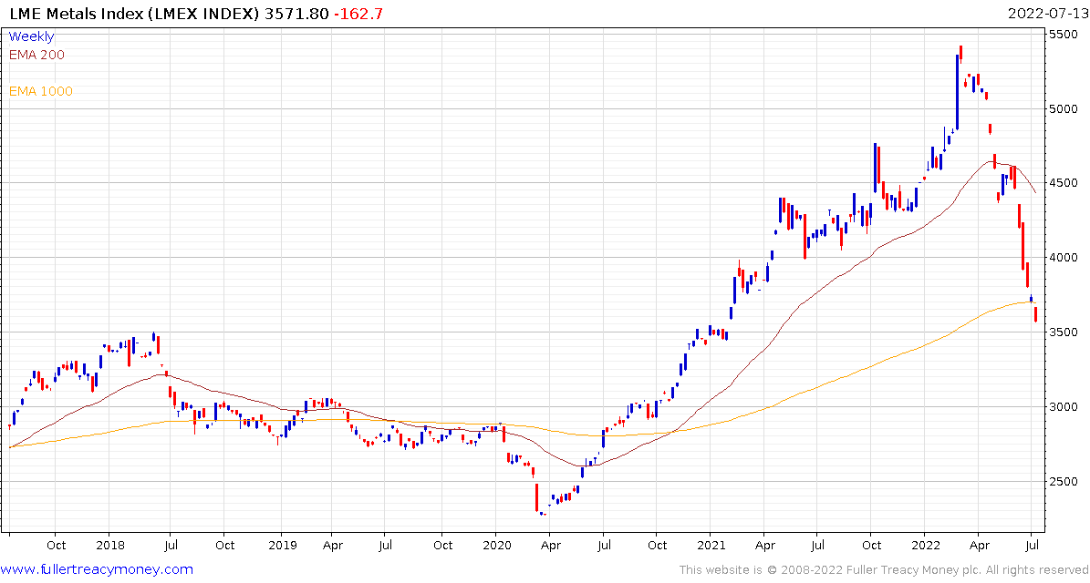Image resolution: width=1090 pixels, height=583 pixels.
Task: Click the 2500 price axis label
Action: [1064, 482]
